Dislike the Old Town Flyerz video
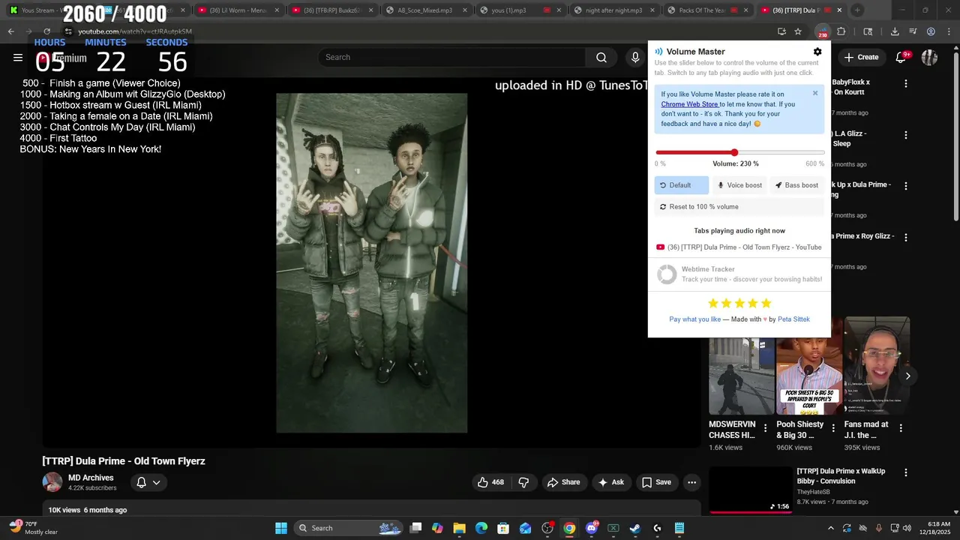 [523, 482]
